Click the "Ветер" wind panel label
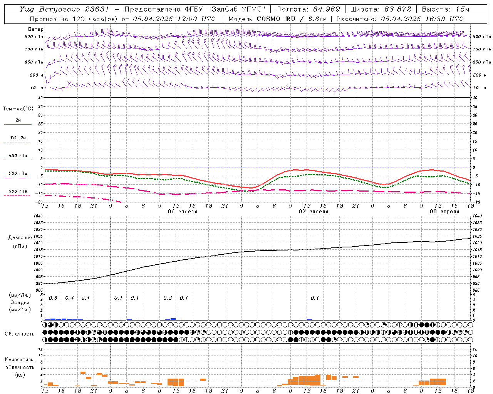493x394 pixels. (x=36, y=29)
